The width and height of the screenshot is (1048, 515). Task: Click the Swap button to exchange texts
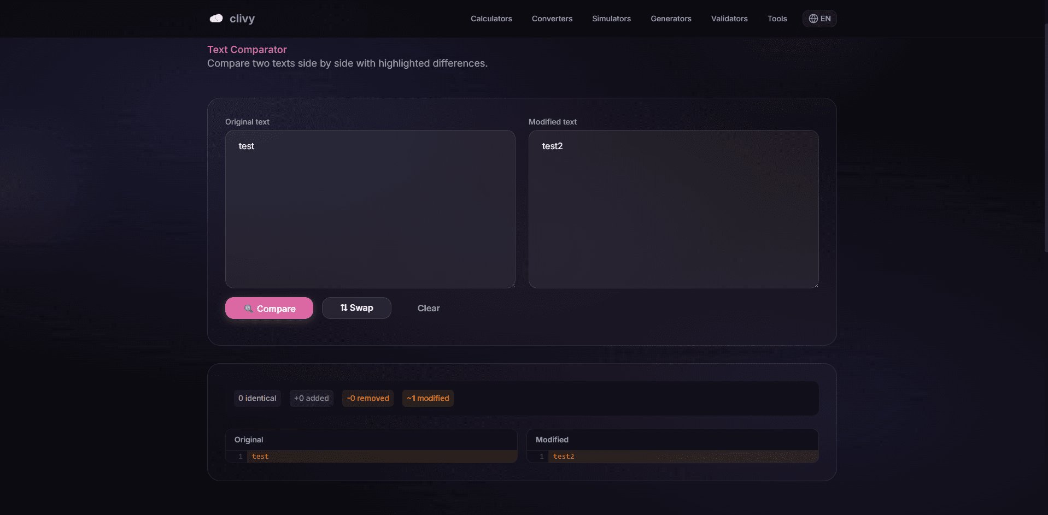[356, 307]
